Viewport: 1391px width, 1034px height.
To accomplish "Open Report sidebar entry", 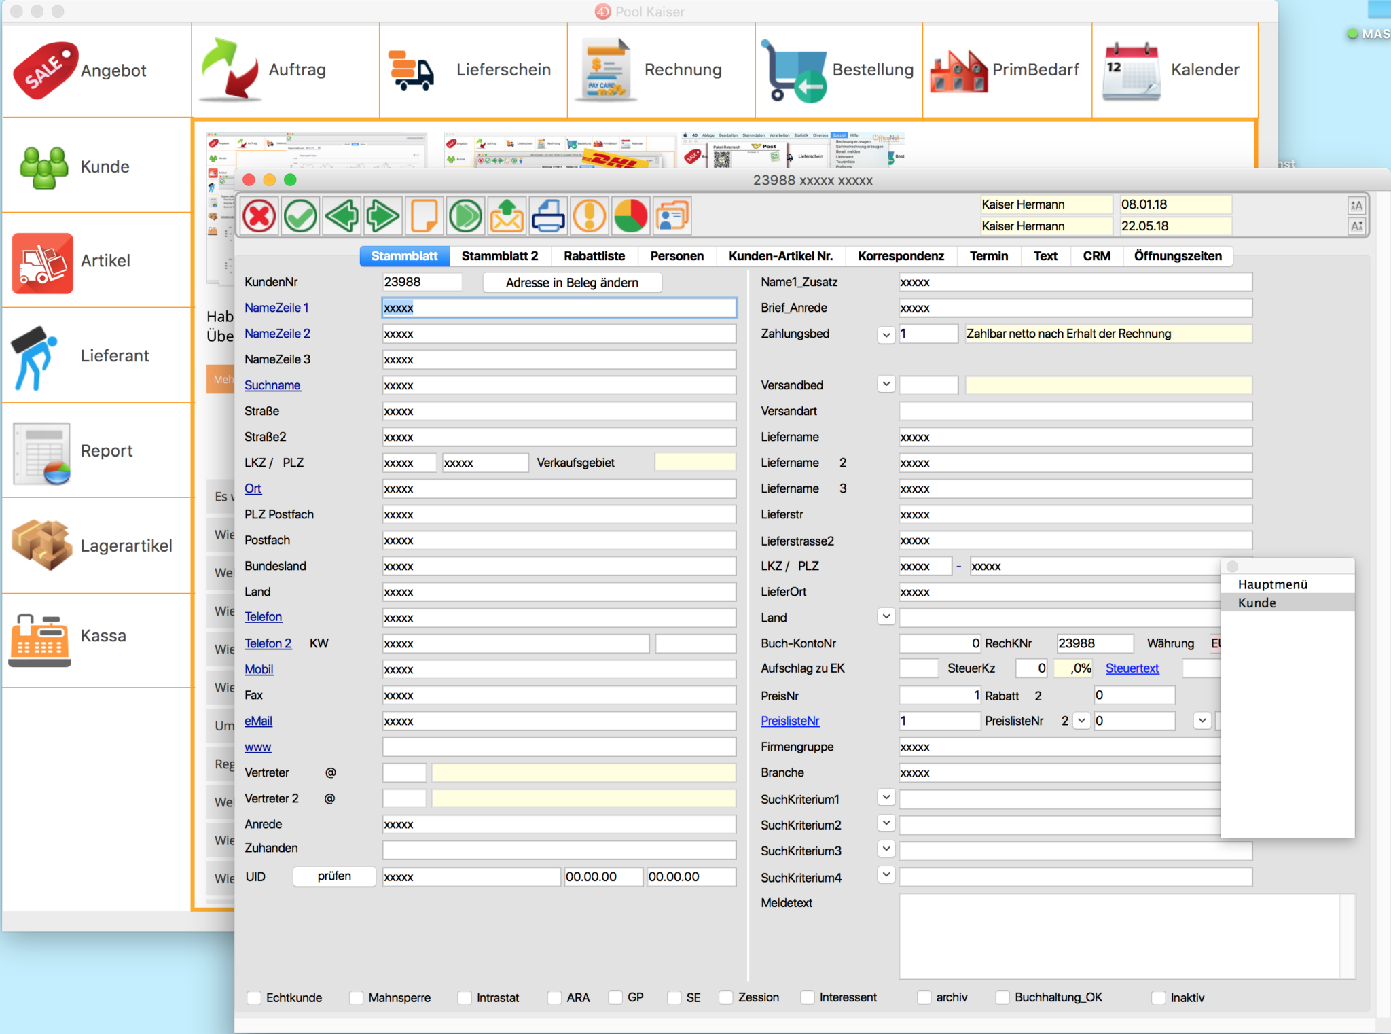I will (96, 451).
